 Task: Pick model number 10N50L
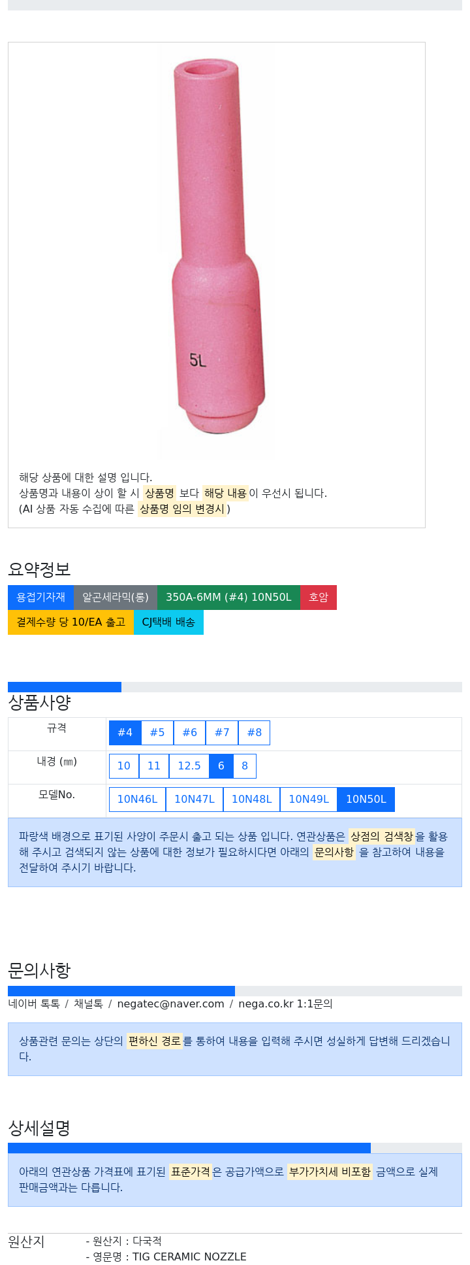pyautogui.click(x=366, y=800)
